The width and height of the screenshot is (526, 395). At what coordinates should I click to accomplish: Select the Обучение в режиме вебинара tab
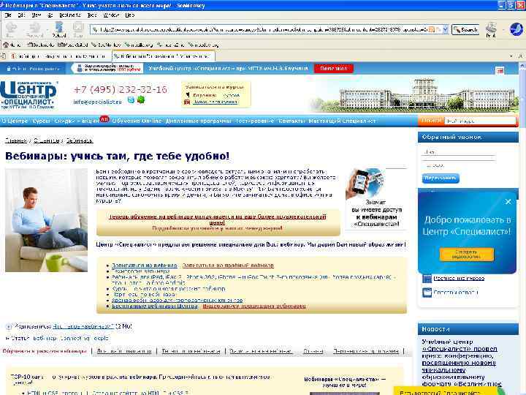pos(45,351)
